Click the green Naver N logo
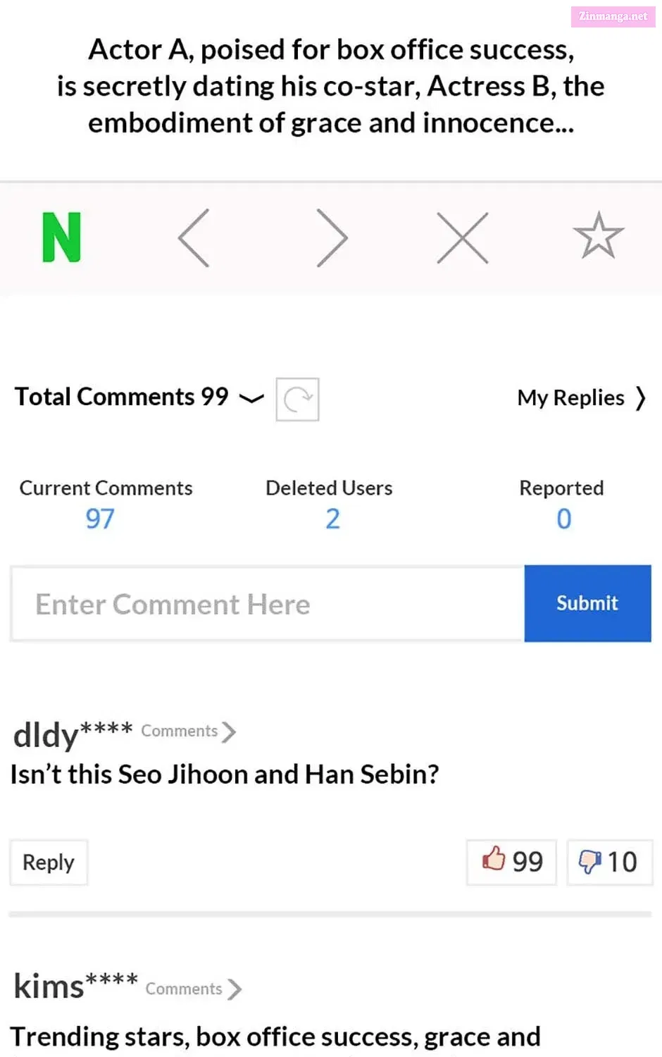This screenshot has height=1057, width=662. [62, 237]
